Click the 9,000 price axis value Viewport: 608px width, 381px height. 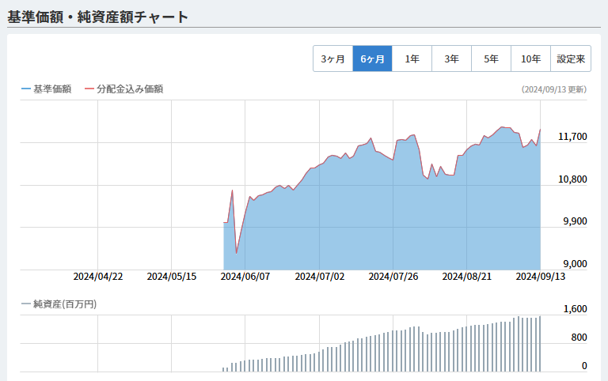point(575,264)
